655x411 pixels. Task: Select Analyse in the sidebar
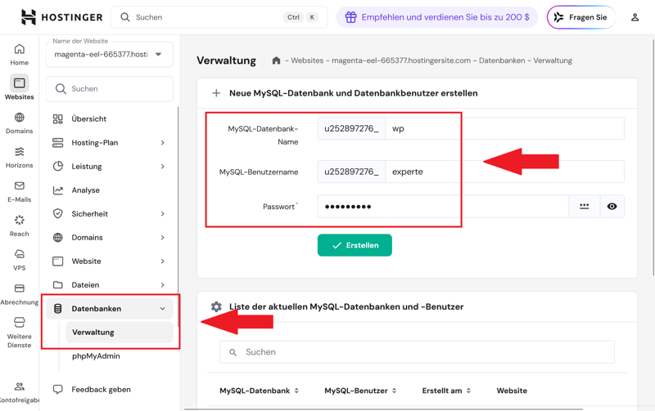pyautogui.click(x=110, y=190)
